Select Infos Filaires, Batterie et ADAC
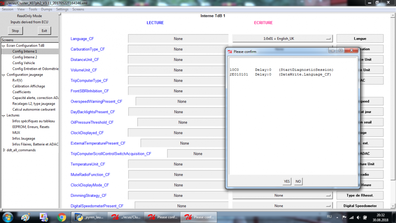This screenshot has width=396, height=223. coord(35,144)
